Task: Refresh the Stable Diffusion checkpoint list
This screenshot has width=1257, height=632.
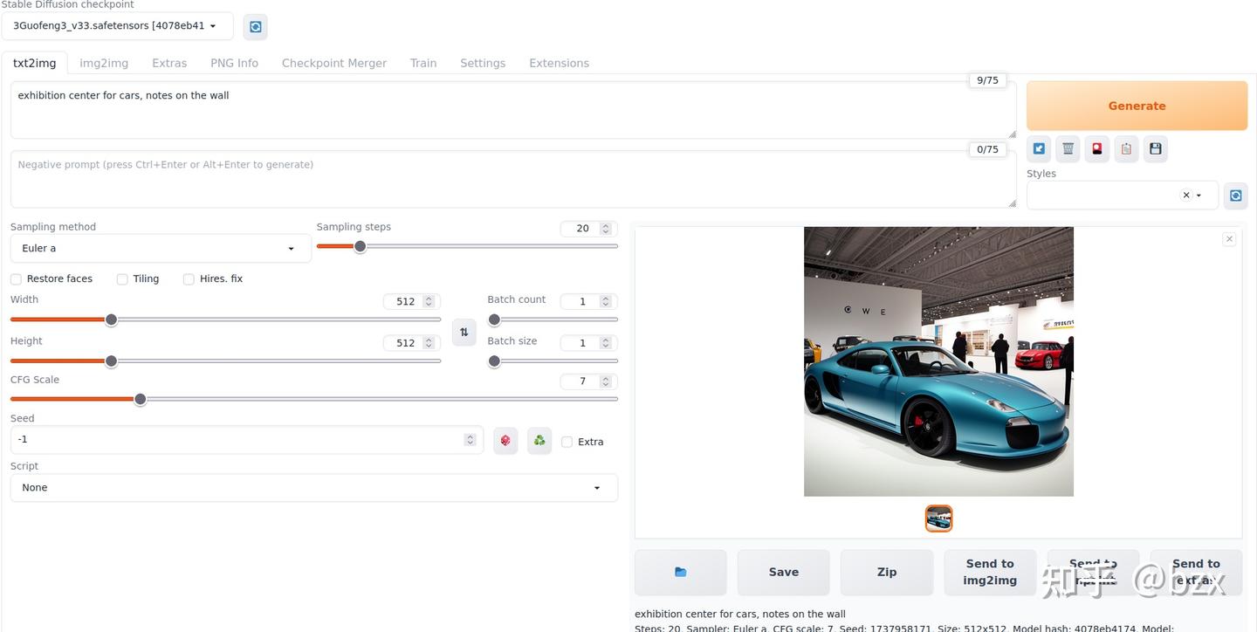Action: (x=255, y=27)
